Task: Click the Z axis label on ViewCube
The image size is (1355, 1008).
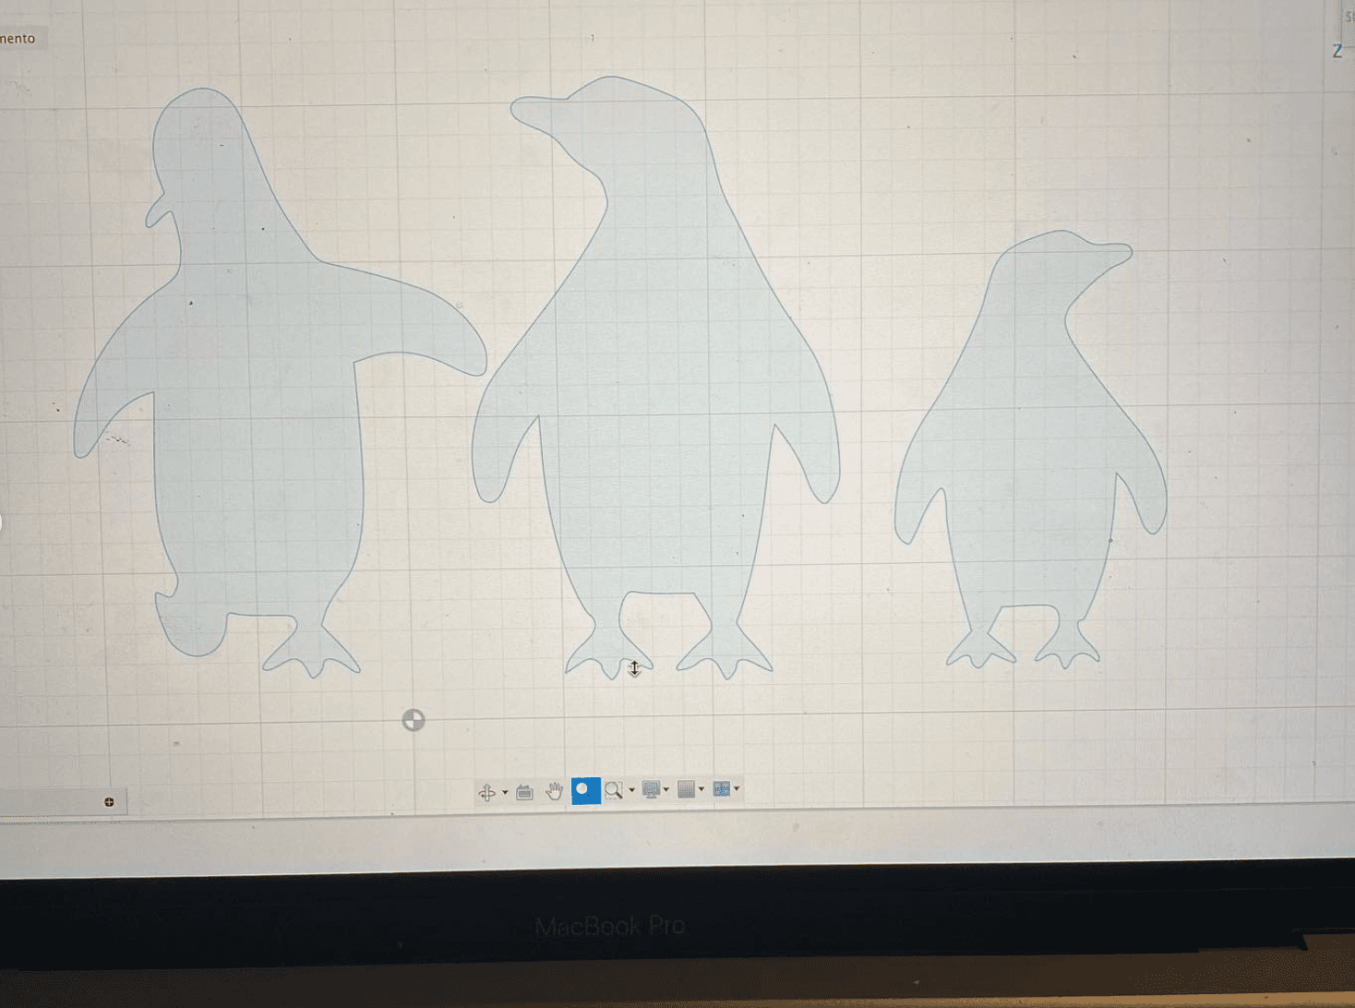Action: pos(1337,52)
